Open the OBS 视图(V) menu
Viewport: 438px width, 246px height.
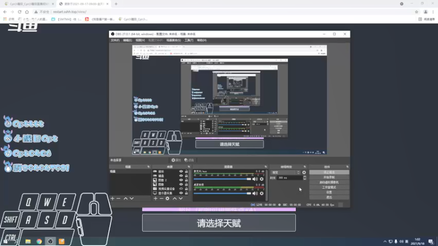coord(140,40)
